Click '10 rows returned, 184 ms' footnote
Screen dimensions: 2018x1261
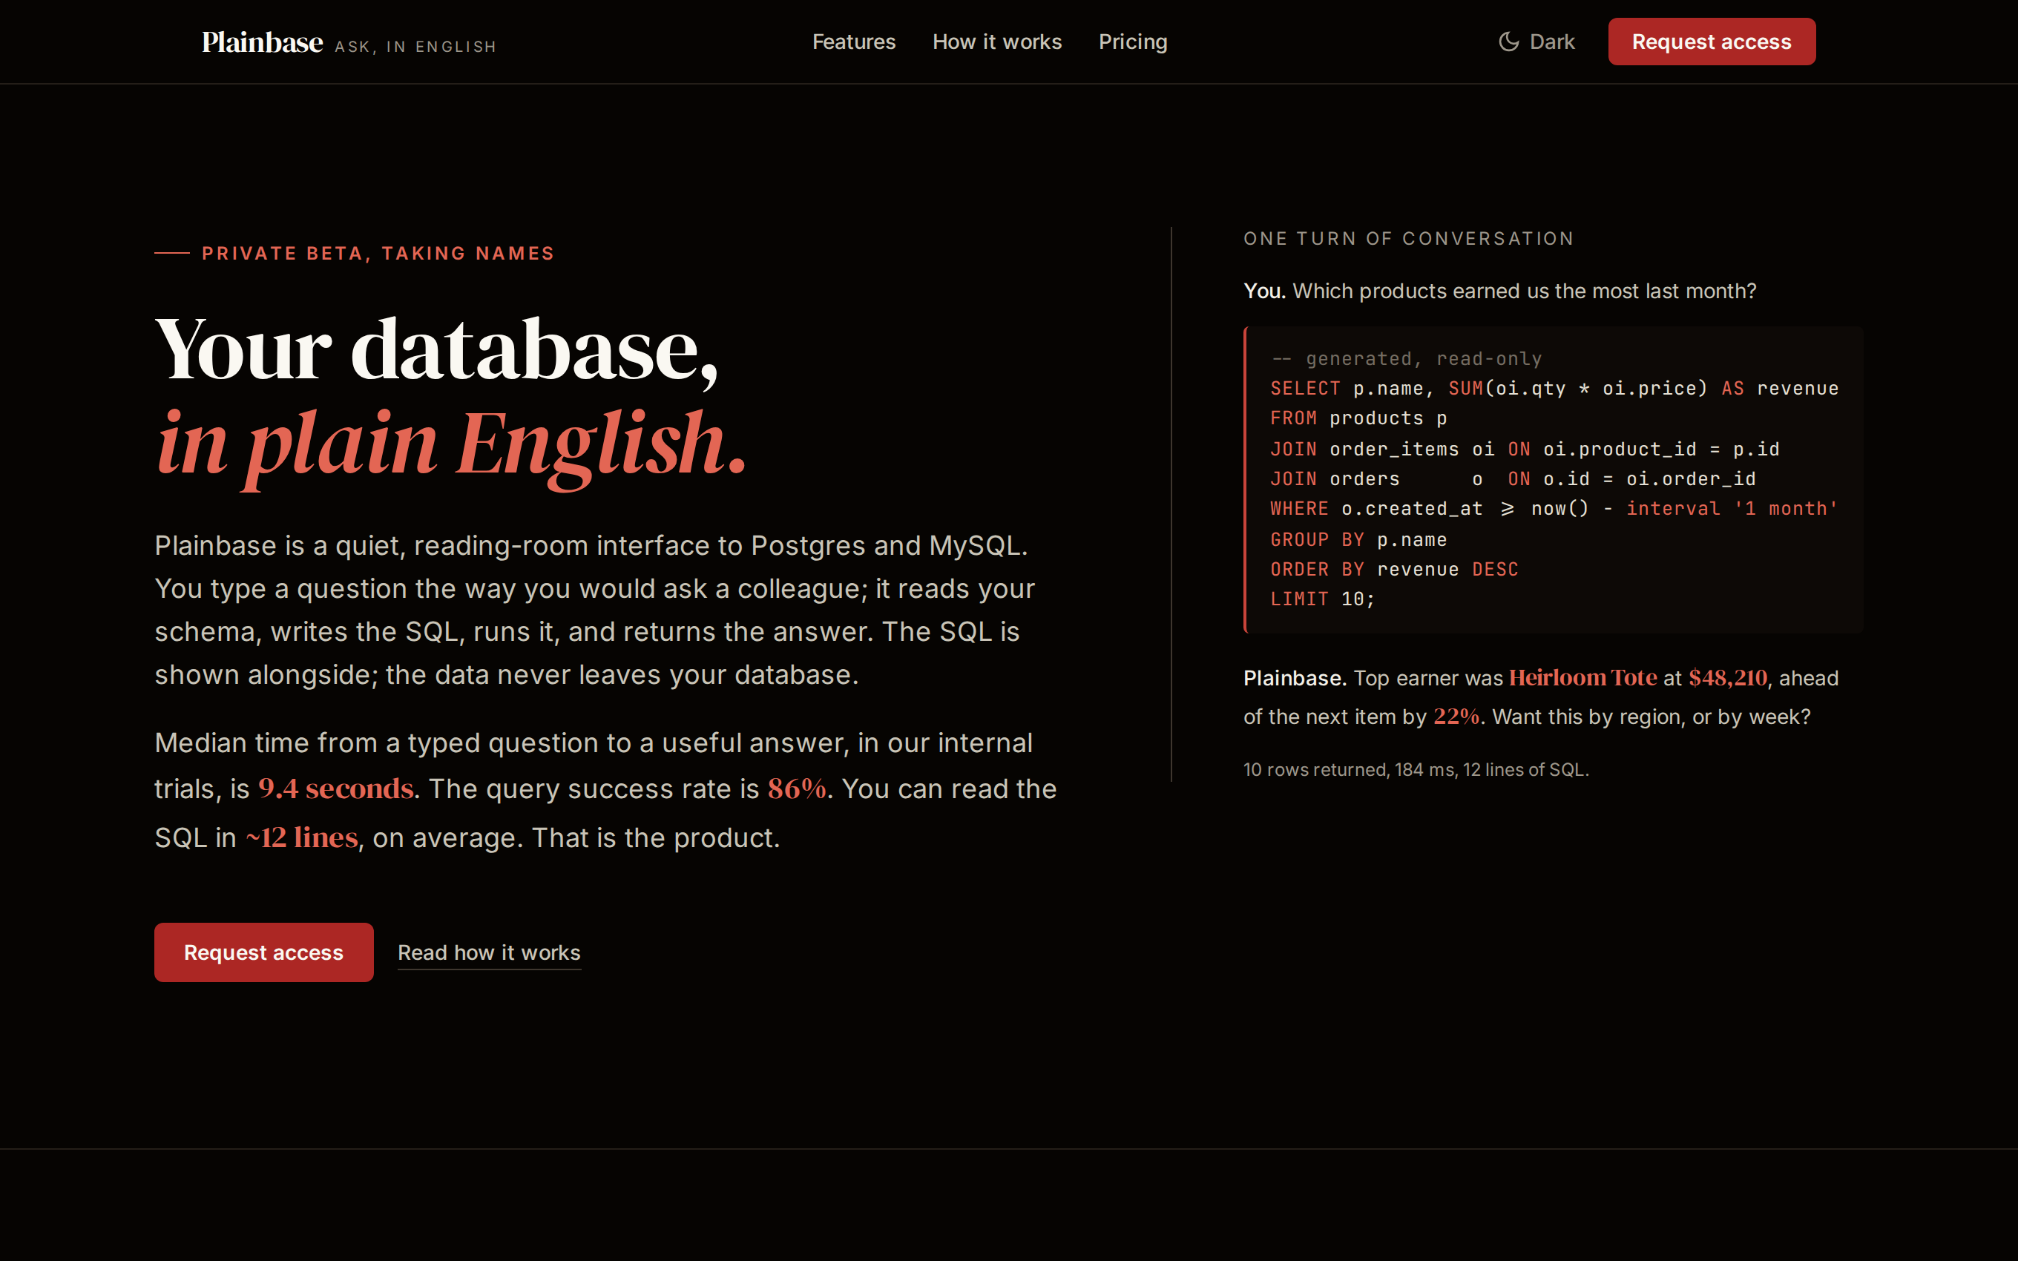click(1416, 770)
